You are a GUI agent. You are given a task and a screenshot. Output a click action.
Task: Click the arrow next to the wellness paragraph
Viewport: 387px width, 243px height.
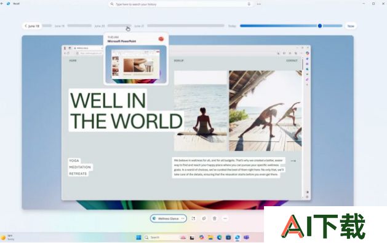(x=293, y=161)
